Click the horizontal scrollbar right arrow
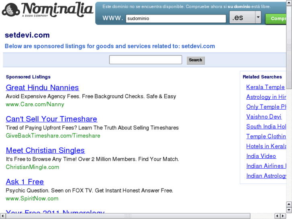292x219 pixels. click(x=283, y=216)
